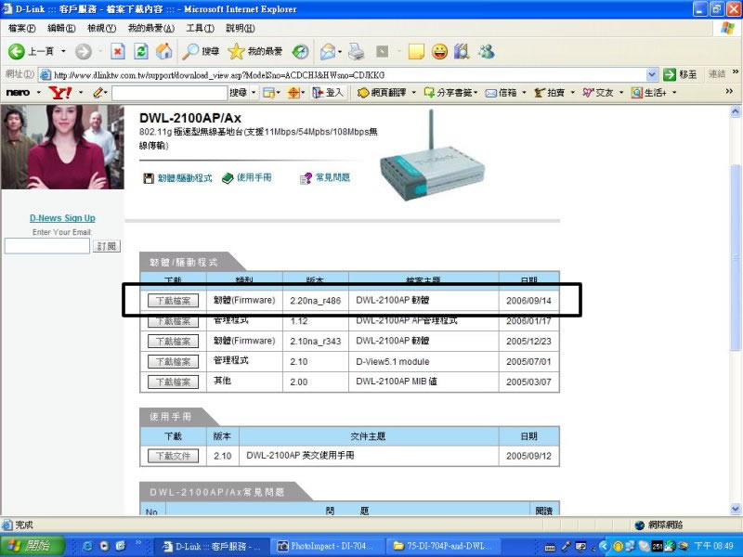
Task: Click the FAQ question mark icon
Action: point(306,178)
